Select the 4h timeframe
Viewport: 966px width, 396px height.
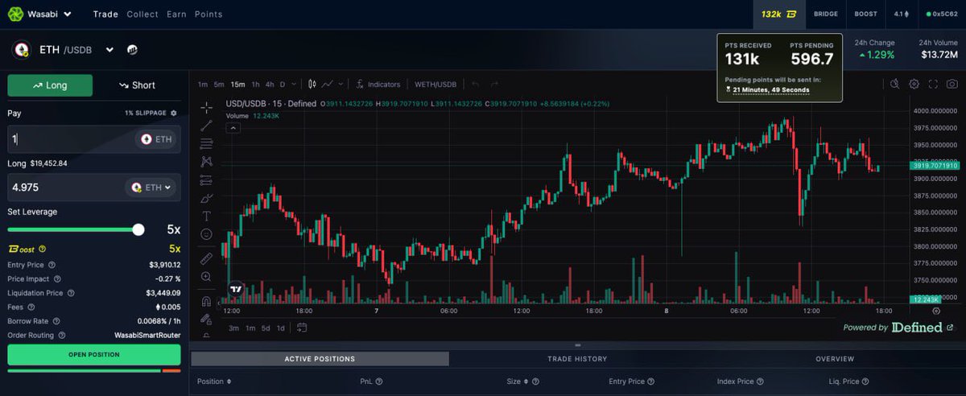click(270, 84)
